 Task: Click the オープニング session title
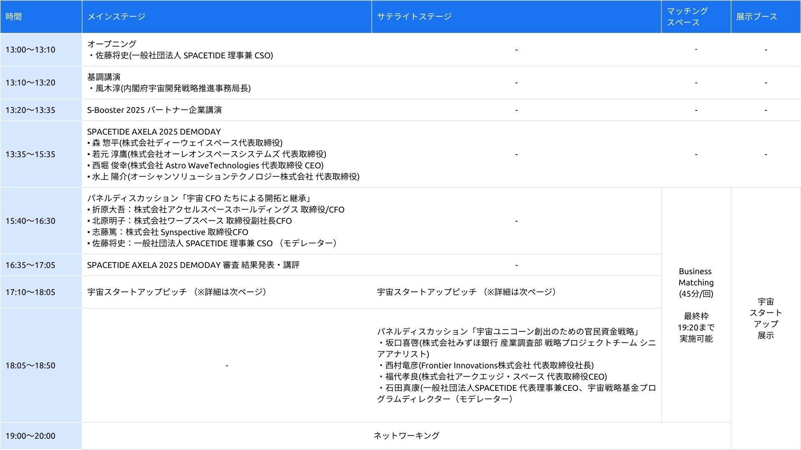coord(112,44)
